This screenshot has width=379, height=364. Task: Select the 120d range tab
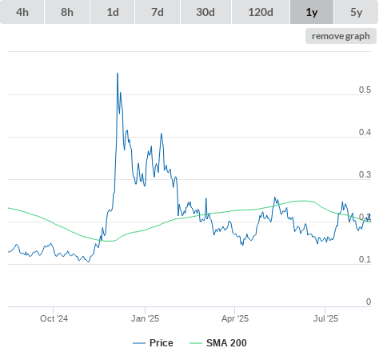[x=261, y=12]
